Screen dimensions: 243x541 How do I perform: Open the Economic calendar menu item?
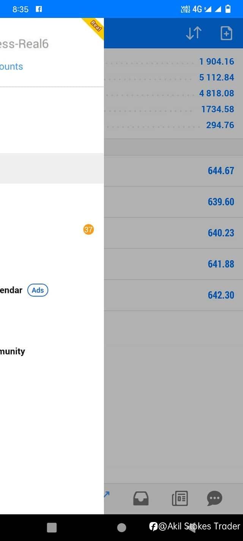point(11,290)
